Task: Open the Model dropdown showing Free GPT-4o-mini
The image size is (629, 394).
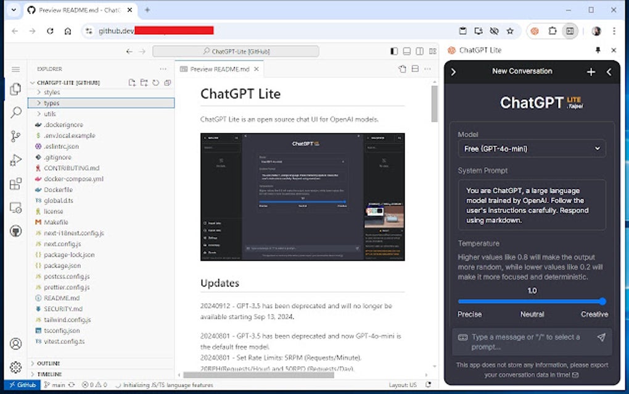Action: (531, 148)
